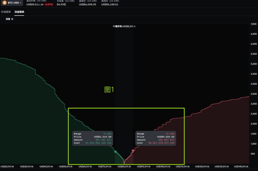Click the 7,000 y-axis label
The width and height of the screenshot is (258, 171).
tap(253, 24)
